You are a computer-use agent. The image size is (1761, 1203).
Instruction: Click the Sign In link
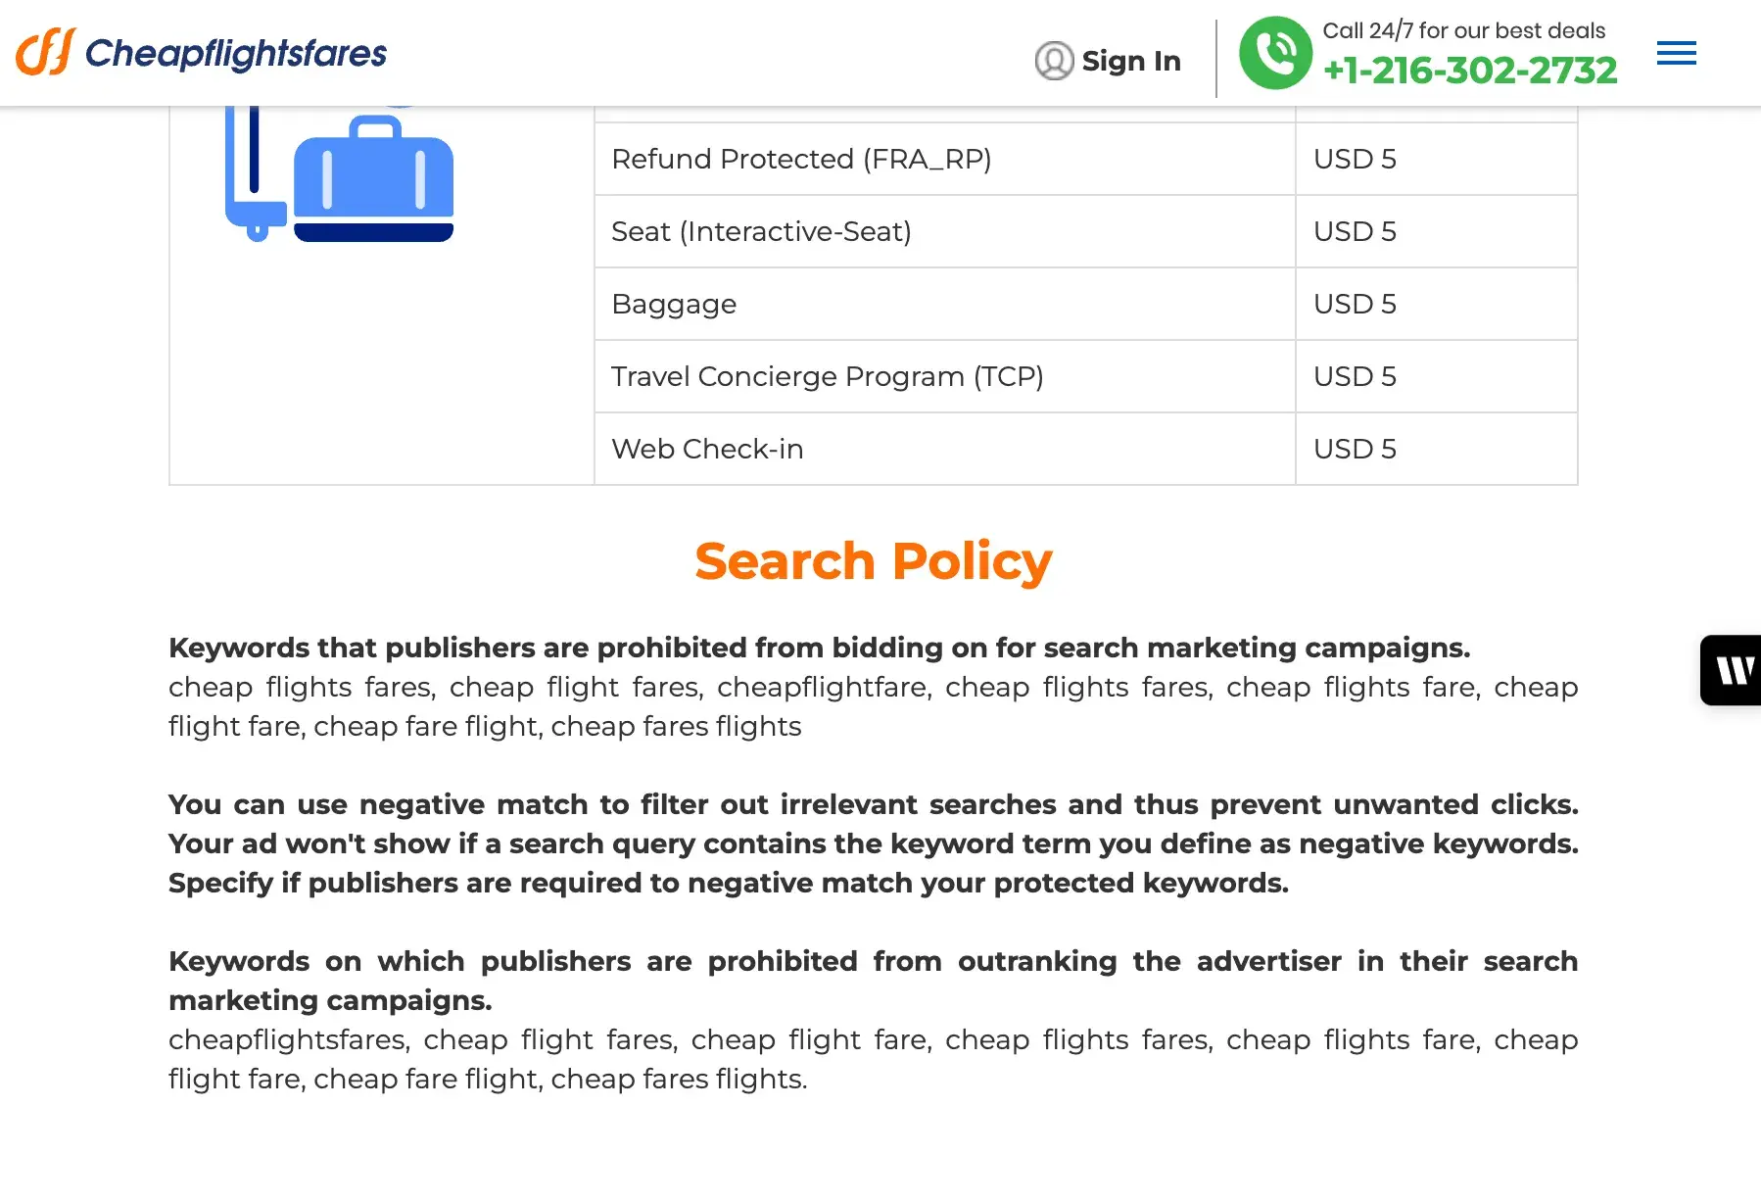tap(1131, 61)
